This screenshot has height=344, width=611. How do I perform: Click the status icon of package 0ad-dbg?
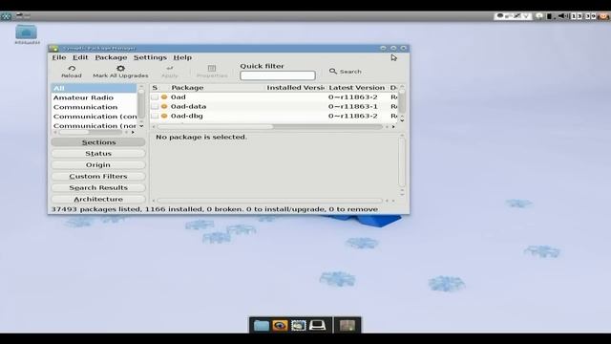tap(164, 116)
